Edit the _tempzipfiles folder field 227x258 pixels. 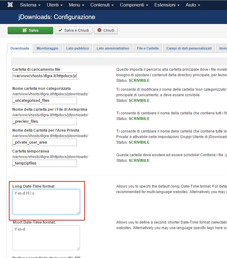coord(45,163)
